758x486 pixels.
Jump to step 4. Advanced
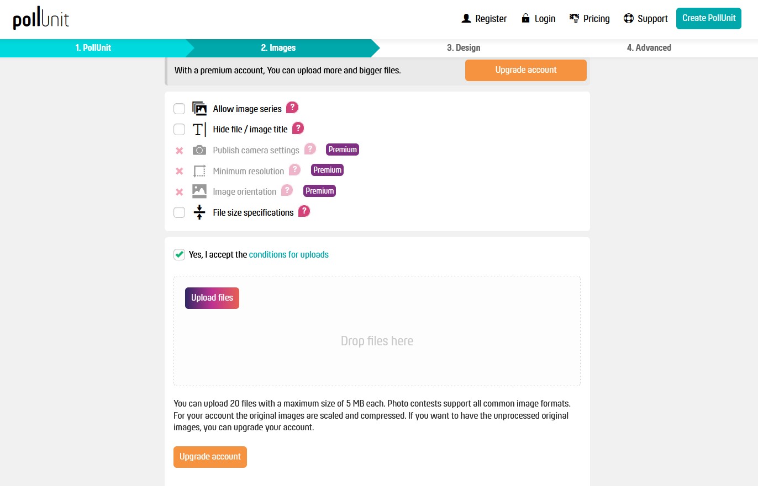(649, 48)
